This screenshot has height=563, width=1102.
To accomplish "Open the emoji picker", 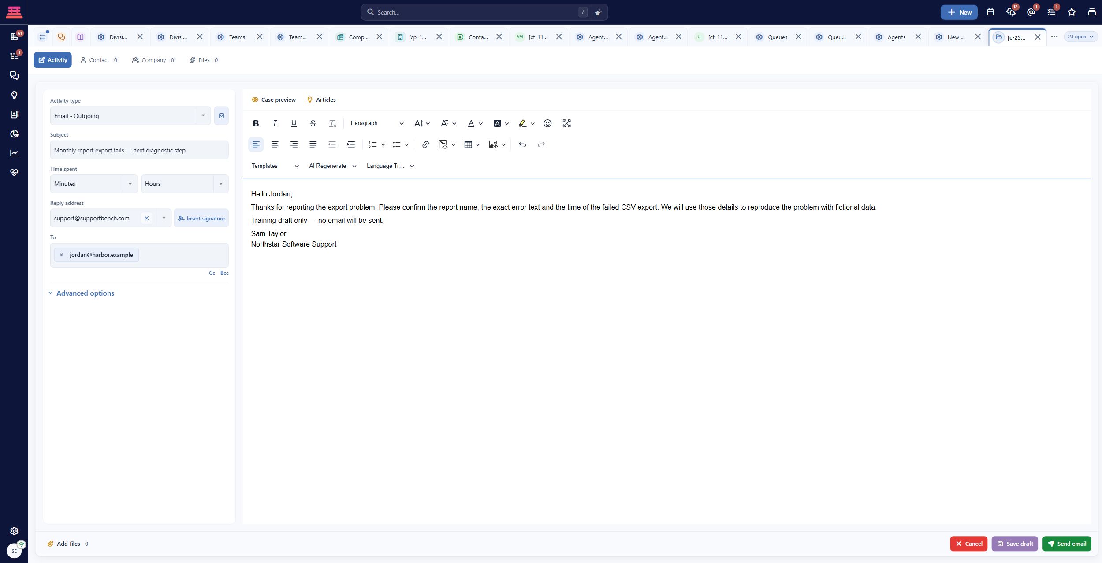I will click(547, 123).
